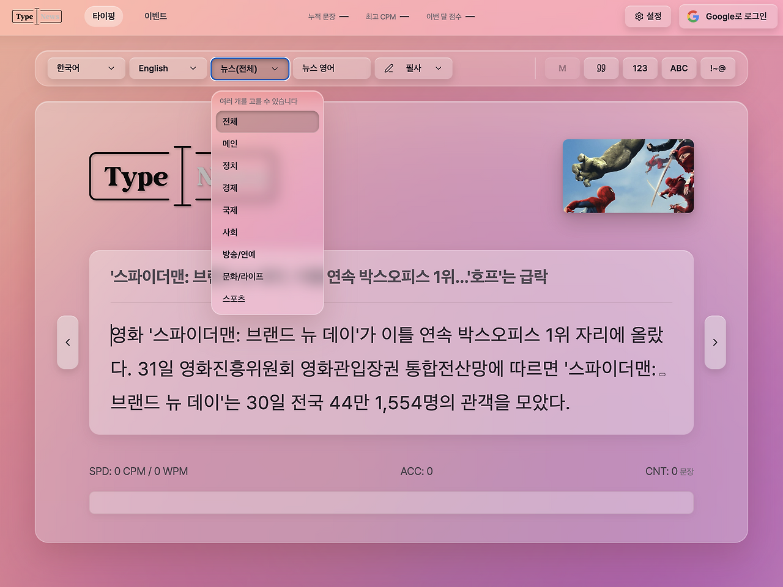The width and height of the screenshot is (783, 587).
Task: Collapse the 뉴스(전체) category dropdown
Action: (250, 69)
